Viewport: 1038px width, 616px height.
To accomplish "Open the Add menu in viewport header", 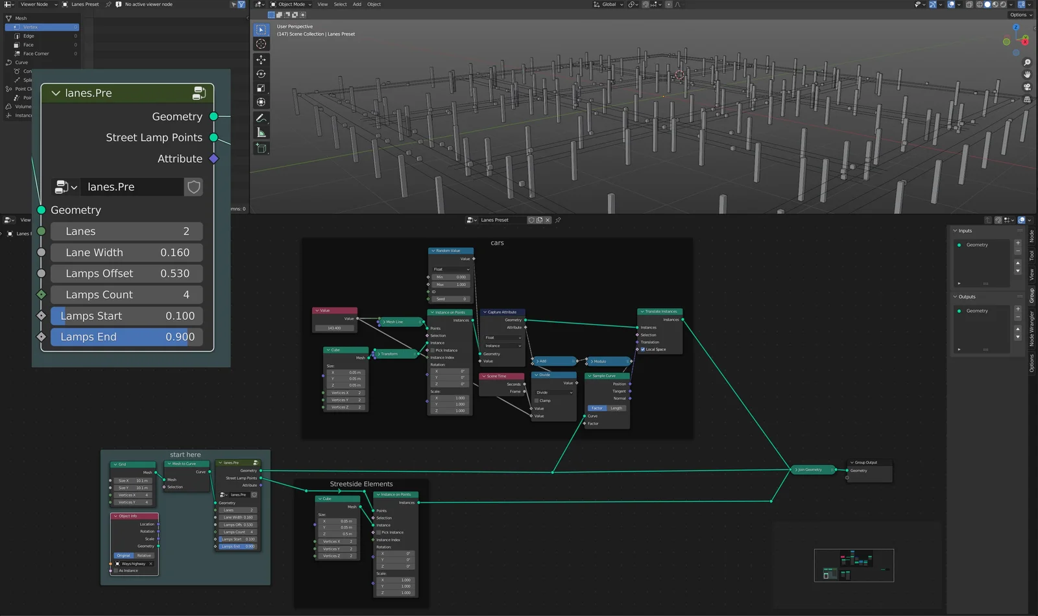I will [357, 5].
